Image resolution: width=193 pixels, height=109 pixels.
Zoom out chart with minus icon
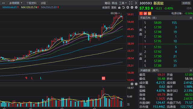[x=132, y=8]
